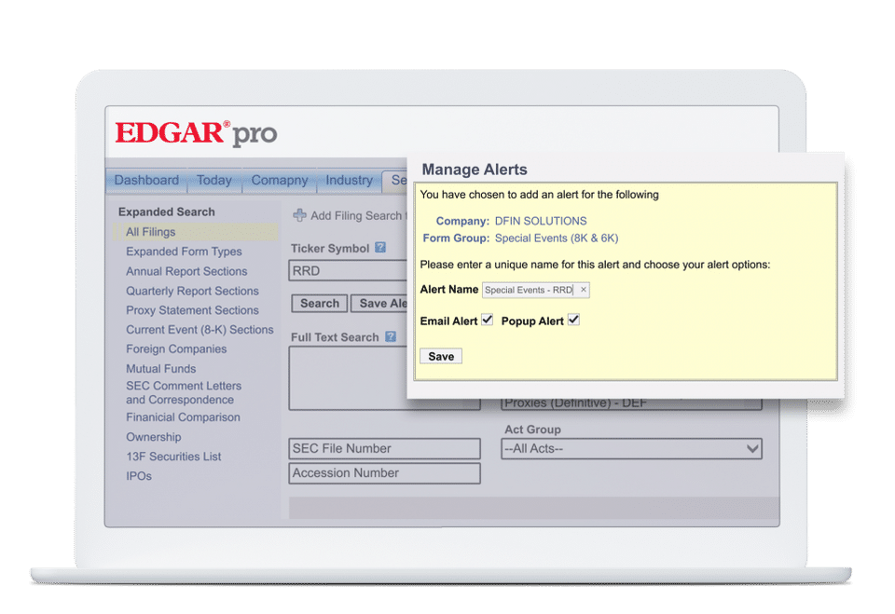Screen dimensions: 895x614
Task: Open Current Event (8-K) Sections link
Action: tap(200, 329)
